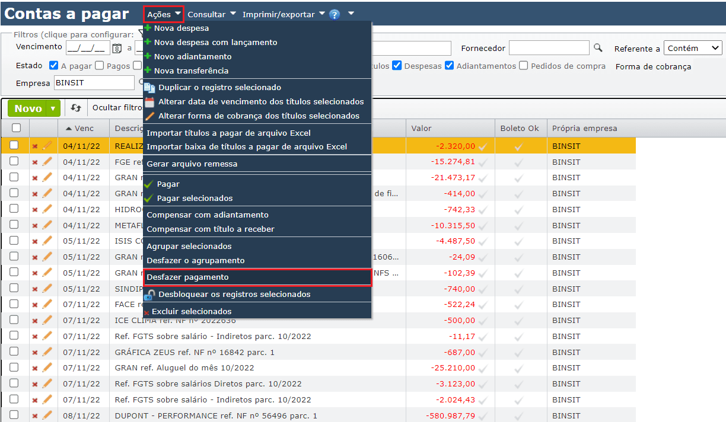
Task: Open the Contém dropdown next to Referente a
Action: pyautogui.click(x=692, y=49)
